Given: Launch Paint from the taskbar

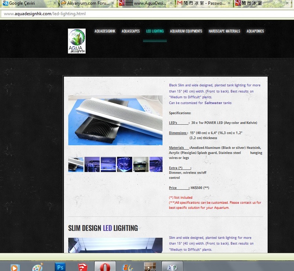Looking at the screenshot, I should pyautogui.click(x=38, y=267).
